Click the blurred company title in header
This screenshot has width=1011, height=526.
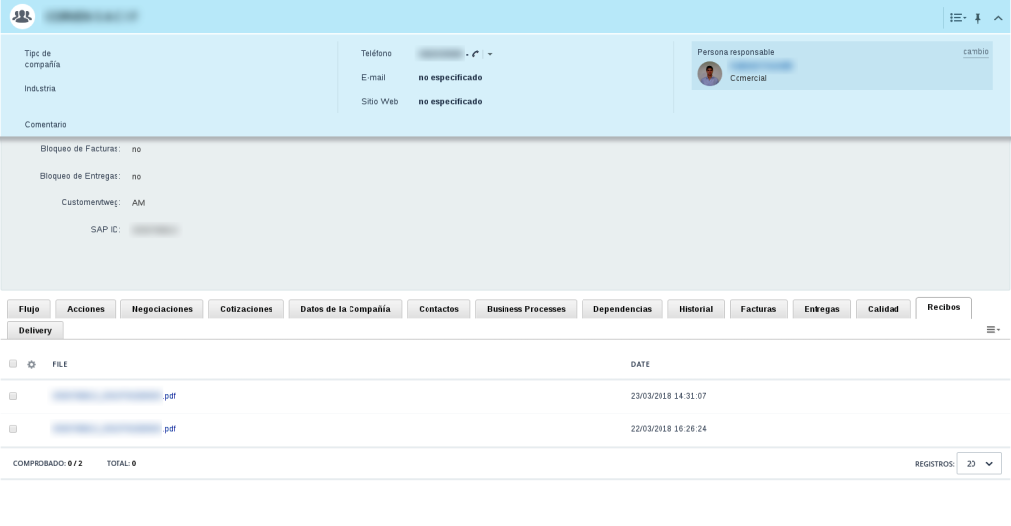point(92,17)
